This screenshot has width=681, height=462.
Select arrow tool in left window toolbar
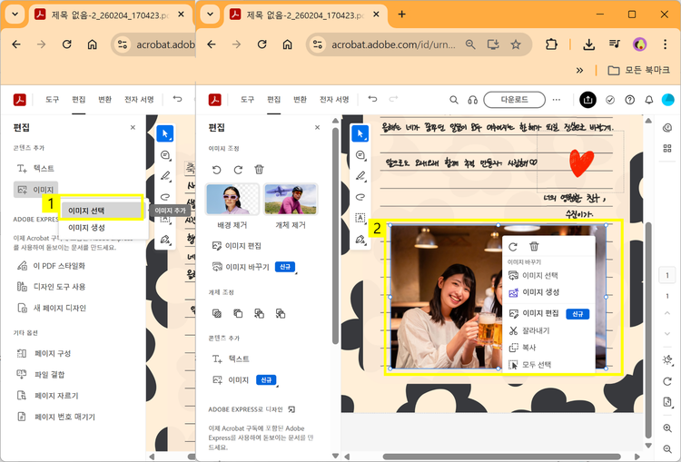(165, 133)
